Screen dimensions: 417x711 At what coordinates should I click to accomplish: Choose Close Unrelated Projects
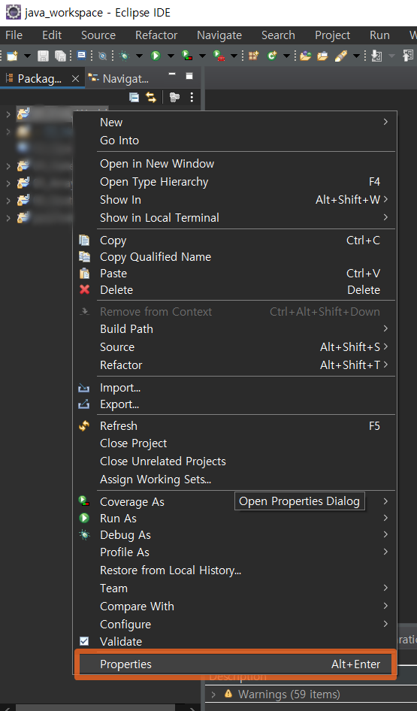pos(235,461)
